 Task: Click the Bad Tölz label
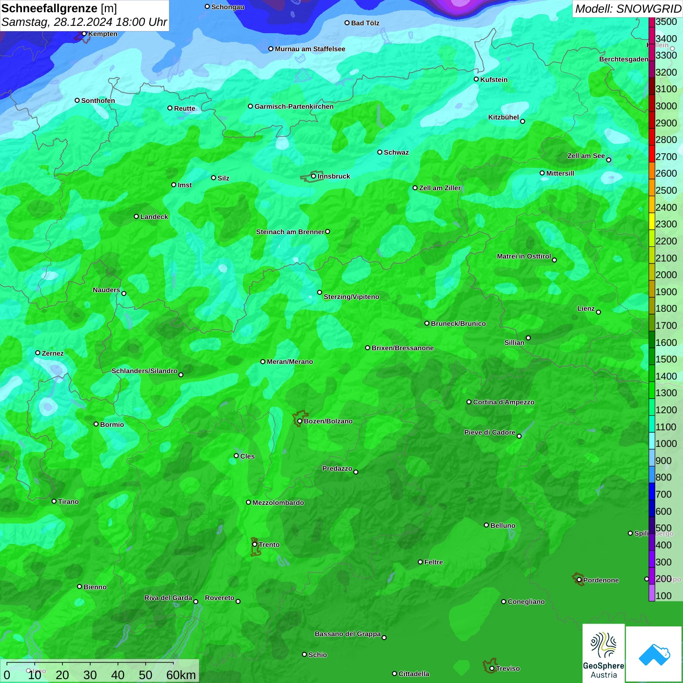pos(365,23)
